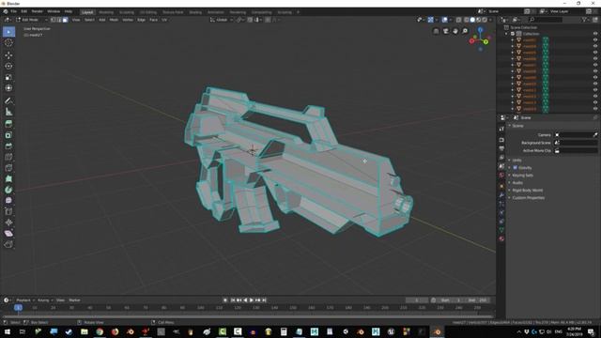Open the timeline Marker menu
The height and width of the screenshot is (338, 601).
tap(74, 300)
